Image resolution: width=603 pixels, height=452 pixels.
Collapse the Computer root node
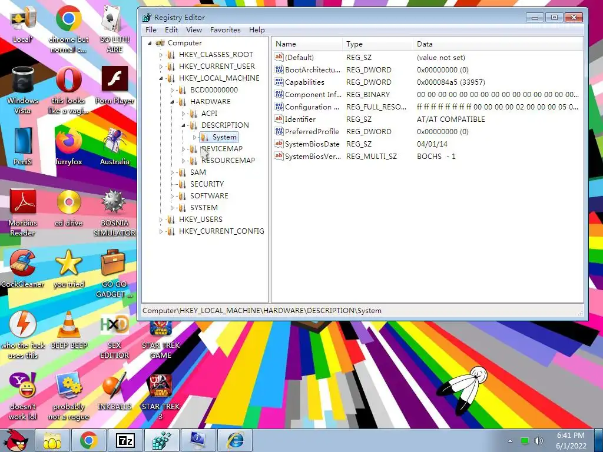(x=150, y=43)
